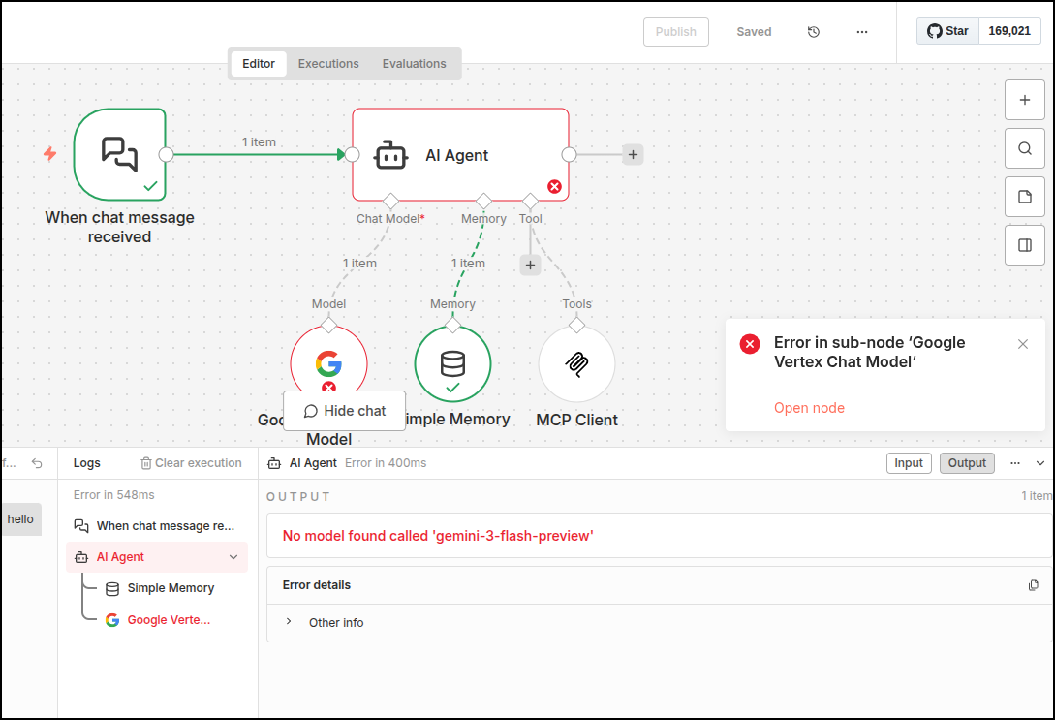Click the Open node link
1055x720 pixels.
tap(809, 408)
